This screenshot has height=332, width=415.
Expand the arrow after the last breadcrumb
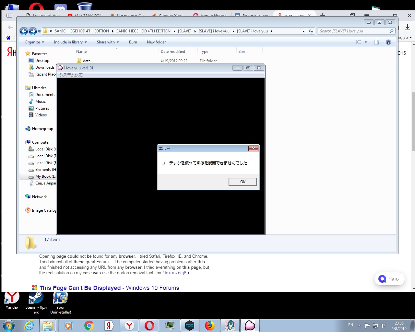click(271, 31)
